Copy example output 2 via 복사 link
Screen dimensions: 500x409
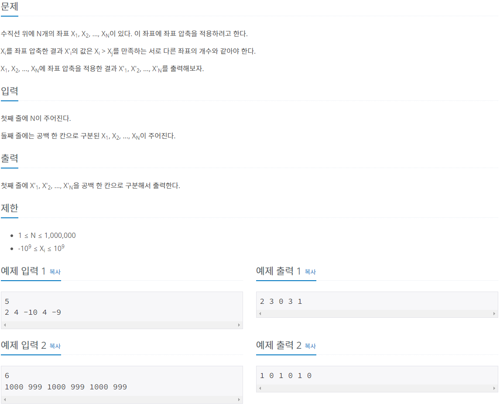click(310, 346)
